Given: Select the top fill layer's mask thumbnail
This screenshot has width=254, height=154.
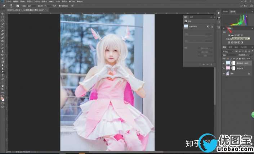Looking at the screenshot, I should point(234,63).
